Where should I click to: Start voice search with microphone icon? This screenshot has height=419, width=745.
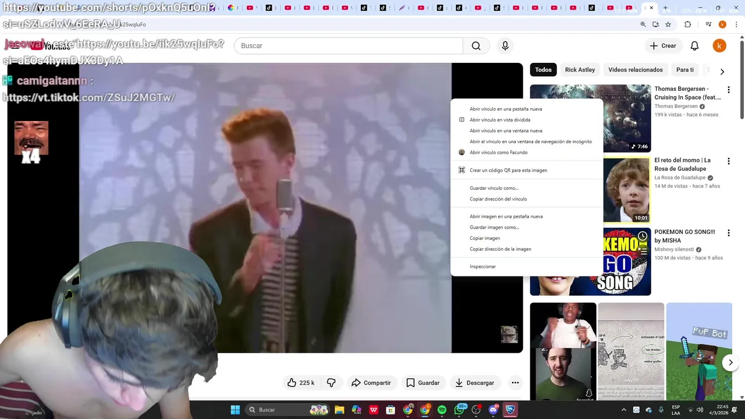(x=505, y=46)
